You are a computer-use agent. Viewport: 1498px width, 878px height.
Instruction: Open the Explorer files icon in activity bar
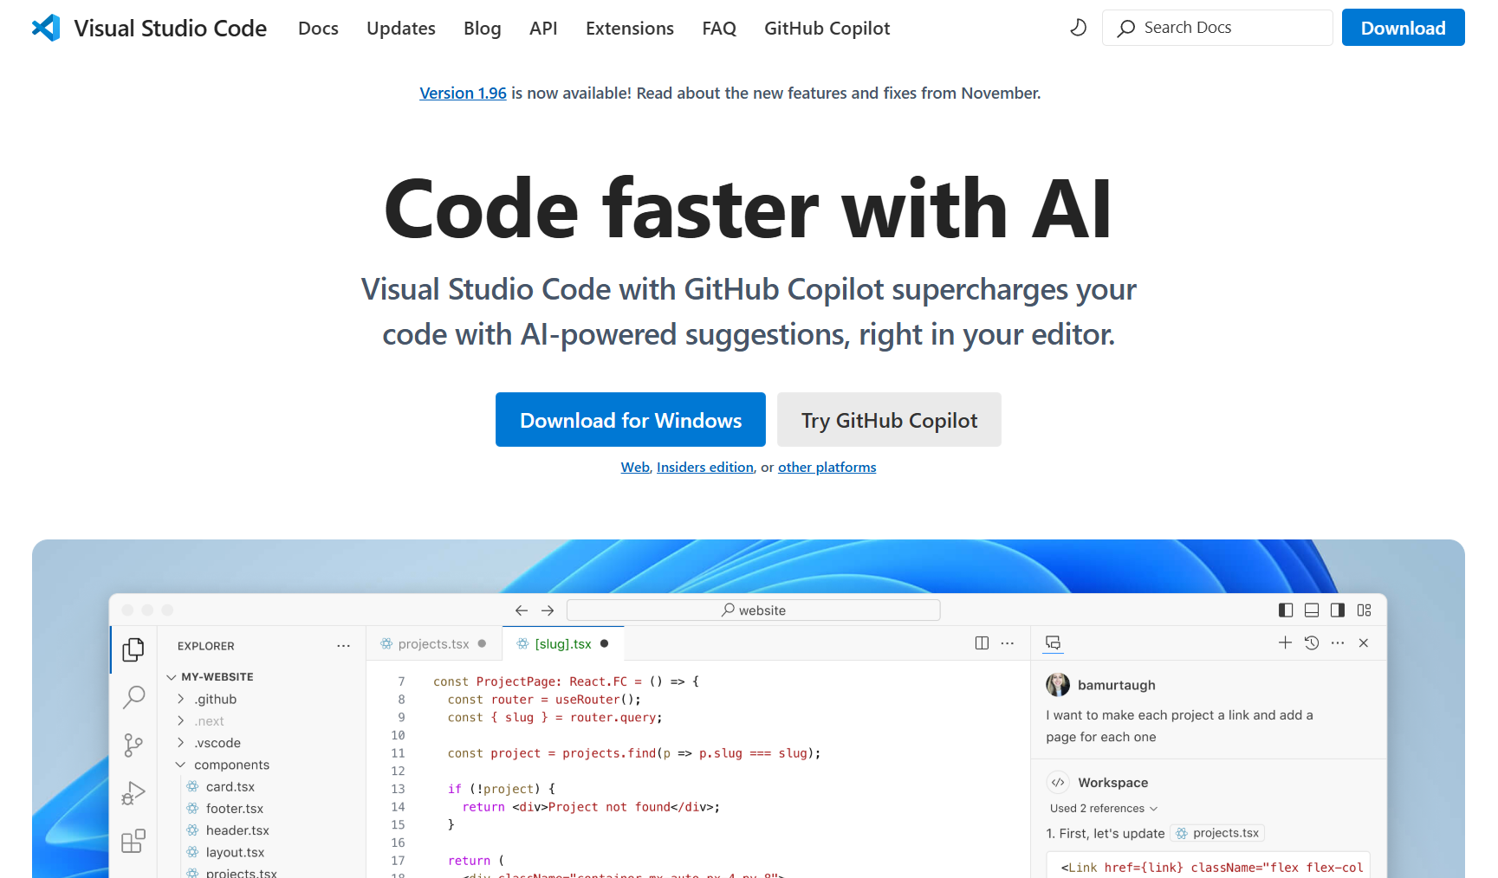tap(133, 649)
